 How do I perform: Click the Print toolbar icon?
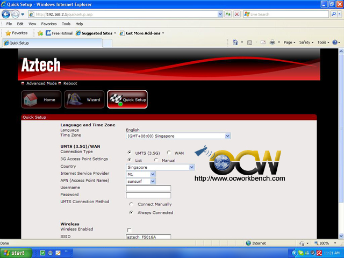273,42
